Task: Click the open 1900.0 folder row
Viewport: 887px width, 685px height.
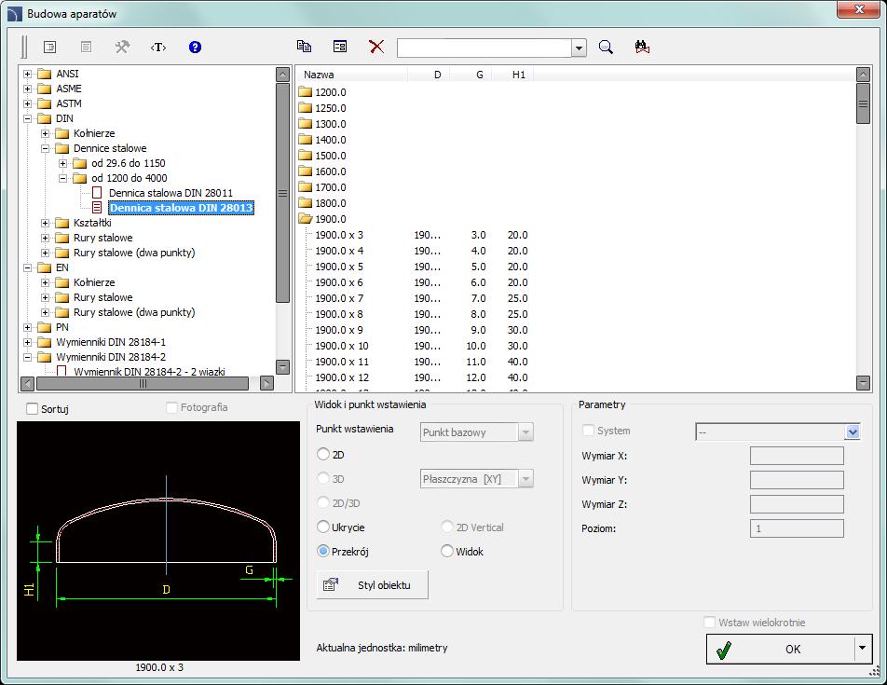Action: pos(322,219)
